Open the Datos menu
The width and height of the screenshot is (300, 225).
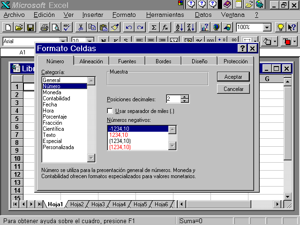(203, 15)
